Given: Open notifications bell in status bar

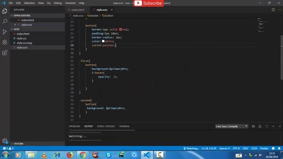Looking at the screenshot, I should [x=279, y=148].
